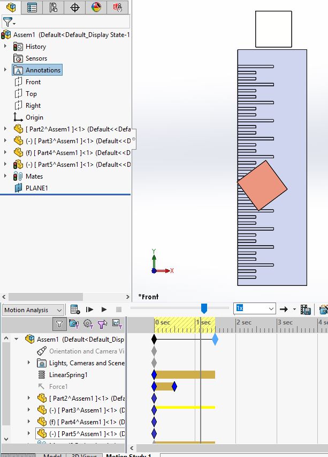Click the Play button

[x=104, y=309]
